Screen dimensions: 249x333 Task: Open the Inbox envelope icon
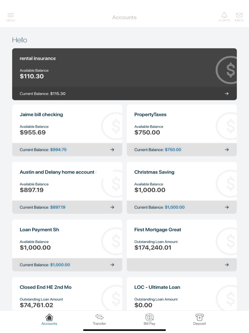coord(239,15)
